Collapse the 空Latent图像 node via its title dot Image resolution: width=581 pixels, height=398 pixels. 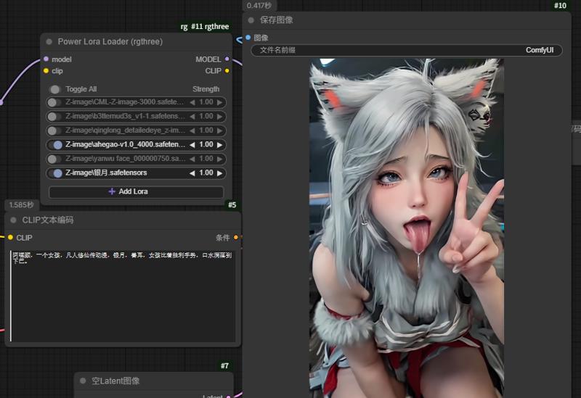point(83,381)
